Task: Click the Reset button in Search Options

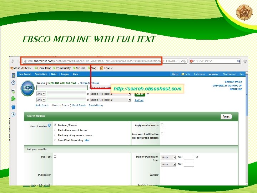Action: click(226, 117)
